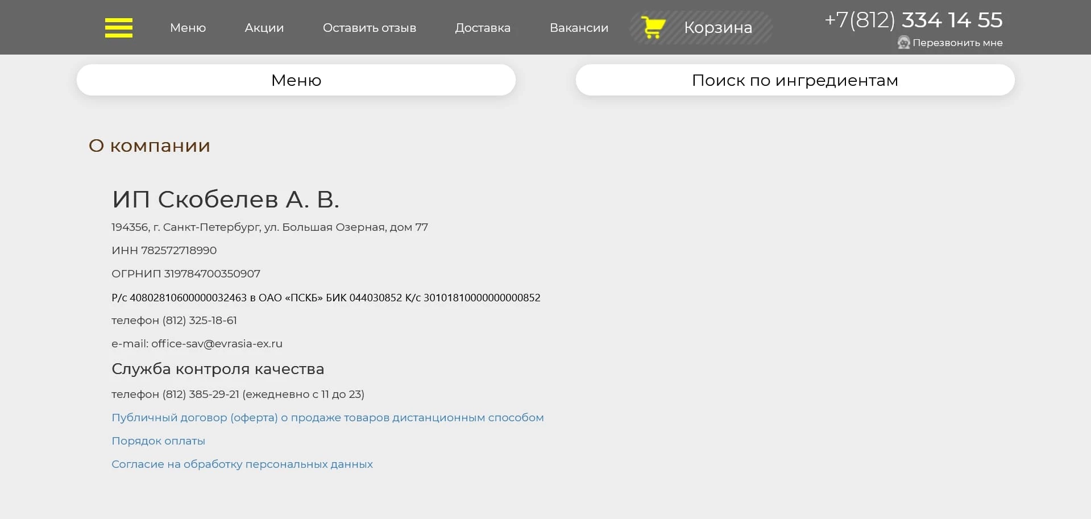
Task: Click the headset icon next to Перезвонить мне
Action: pyautogui.click(x=903, y=42)
